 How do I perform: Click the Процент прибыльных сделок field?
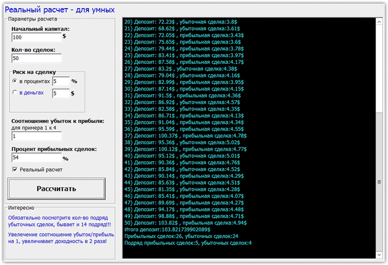pyautogui.click(x=36, y=158)
